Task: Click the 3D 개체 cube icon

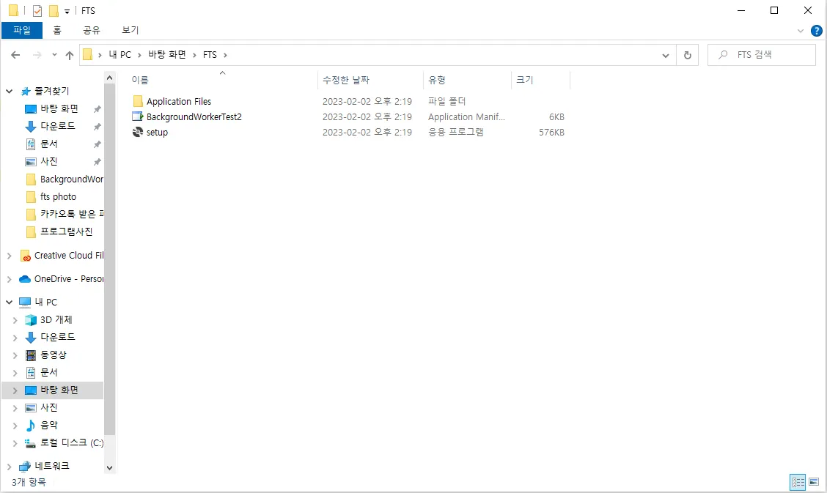Action: [31, 319]
